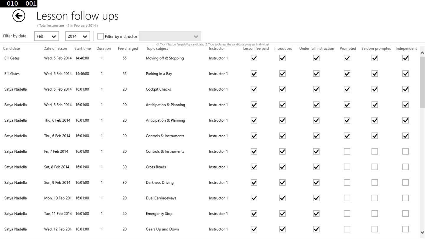The image size is (425, 239).
Task: Click the Candidate column header
Action: tap(12, 48)
